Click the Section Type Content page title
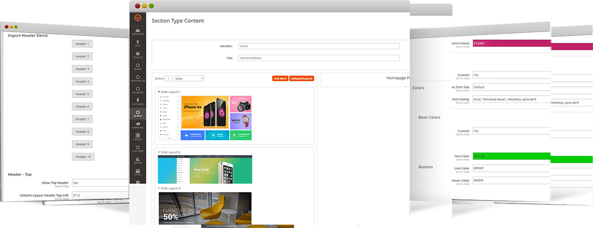The height and width of the screenshot is (228, 593). tap(178, 21)
